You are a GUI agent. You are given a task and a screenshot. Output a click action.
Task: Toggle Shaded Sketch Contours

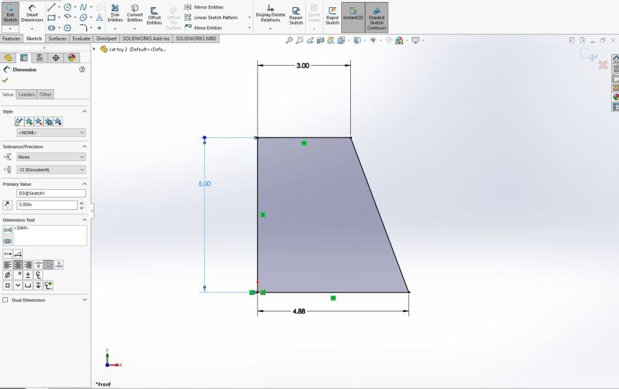pyautogui.click(x=376, y=16)
